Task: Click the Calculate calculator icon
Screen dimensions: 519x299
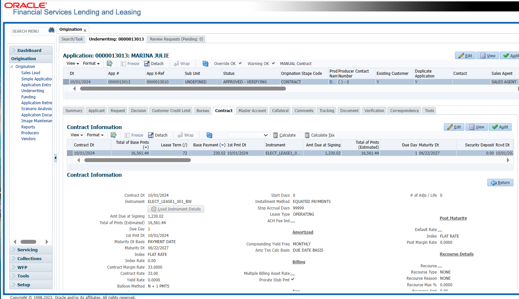Action: (276, 135)
